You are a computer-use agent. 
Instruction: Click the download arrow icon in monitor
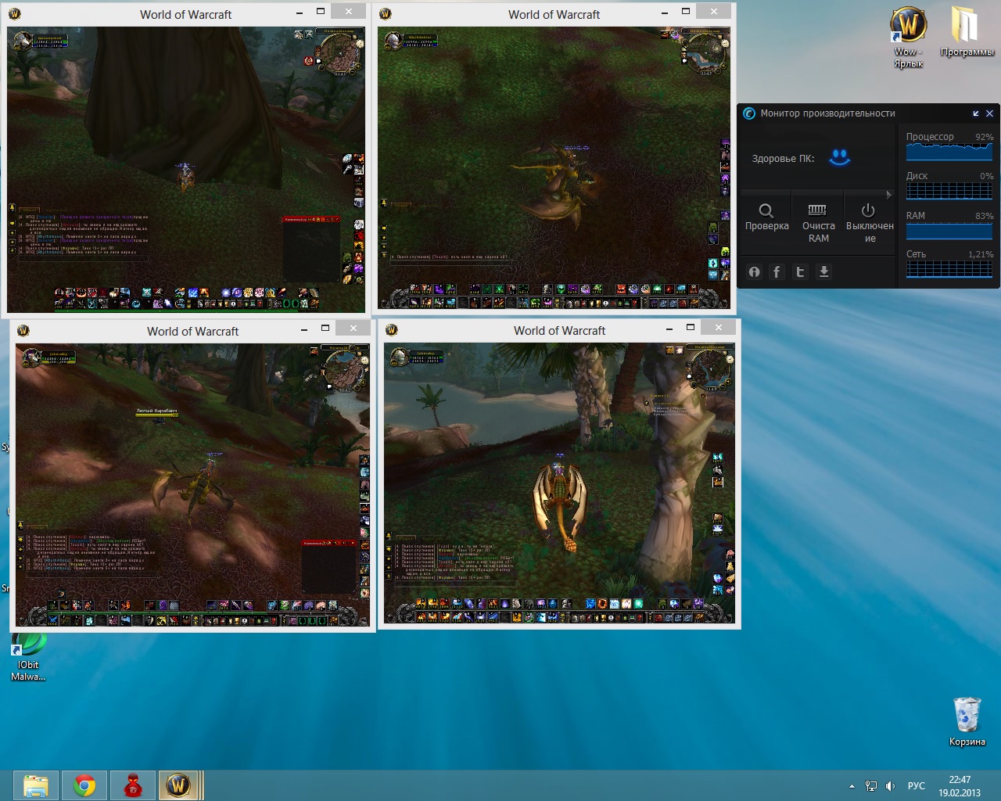823,272
